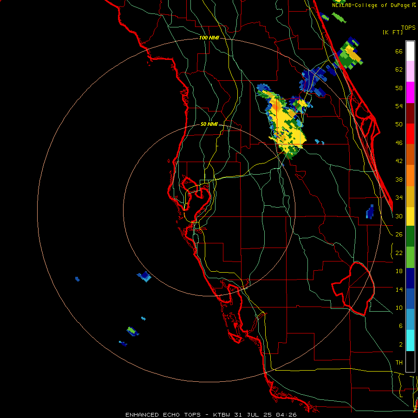Click the "54" legend value
The image size is (418, 418).
coord(399,106)
